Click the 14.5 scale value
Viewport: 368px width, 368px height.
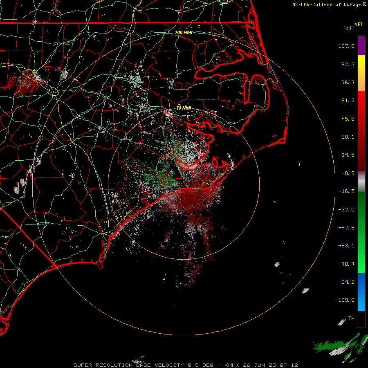348,155
